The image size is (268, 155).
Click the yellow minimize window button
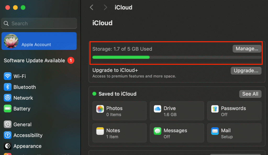[x=15, y=8]
